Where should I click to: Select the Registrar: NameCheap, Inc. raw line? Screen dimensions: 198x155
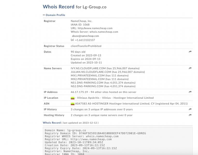coord(67,151)
